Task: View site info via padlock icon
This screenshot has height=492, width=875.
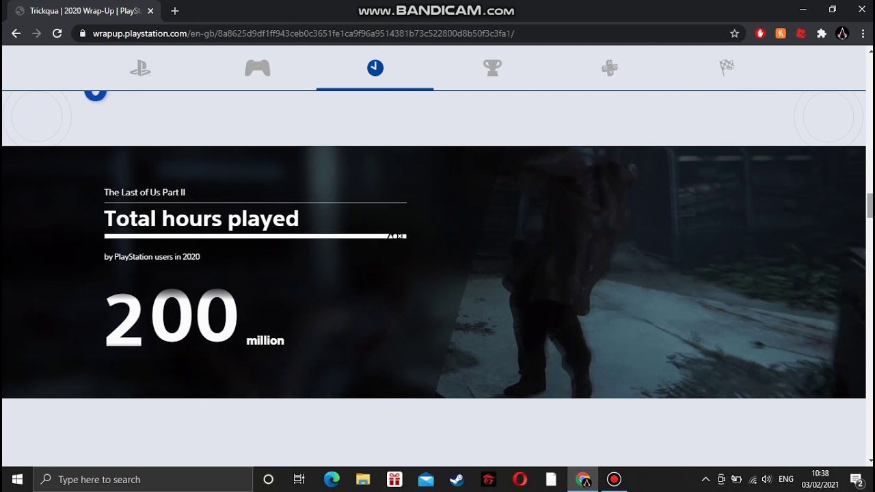Action: point(83,33)
